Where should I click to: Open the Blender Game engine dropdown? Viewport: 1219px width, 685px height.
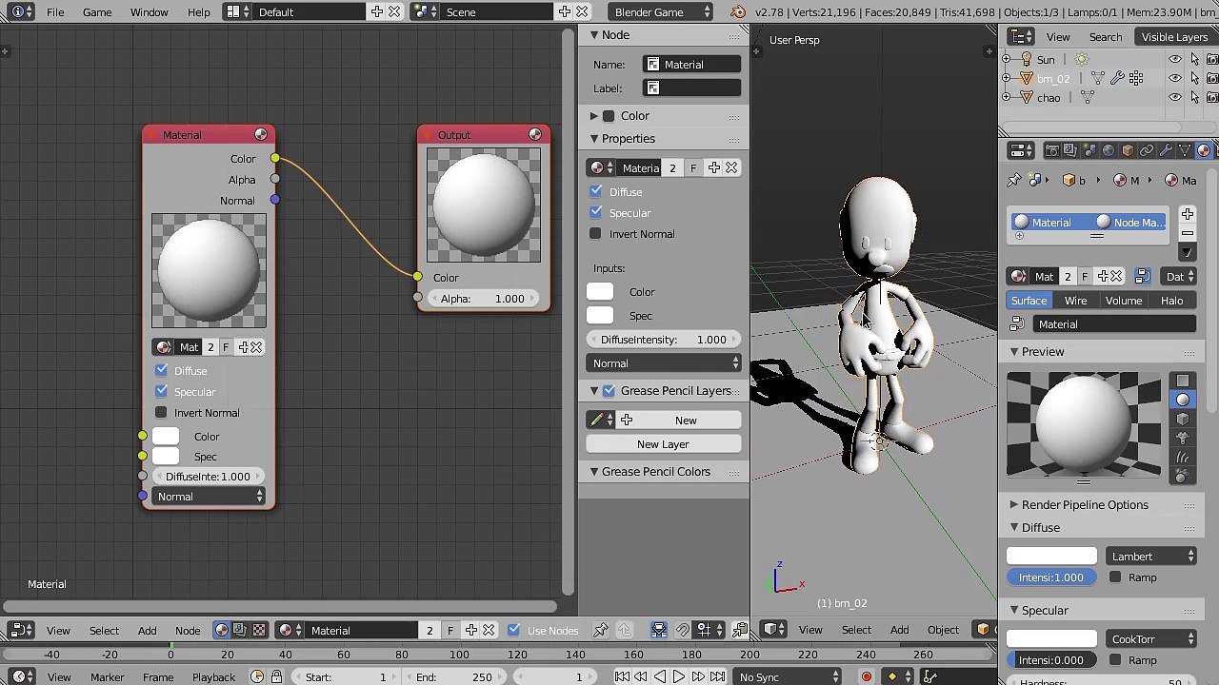coord(662,12)
